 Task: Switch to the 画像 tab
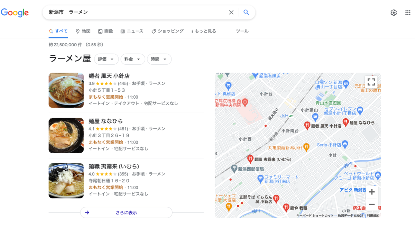pyautogui.click(x=105, y=31)
